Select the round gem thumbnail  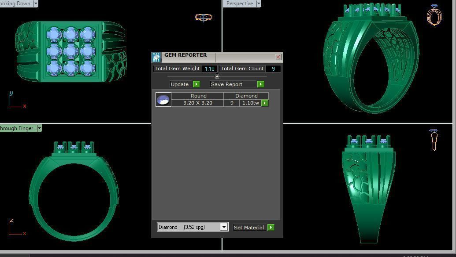point(163,99)
